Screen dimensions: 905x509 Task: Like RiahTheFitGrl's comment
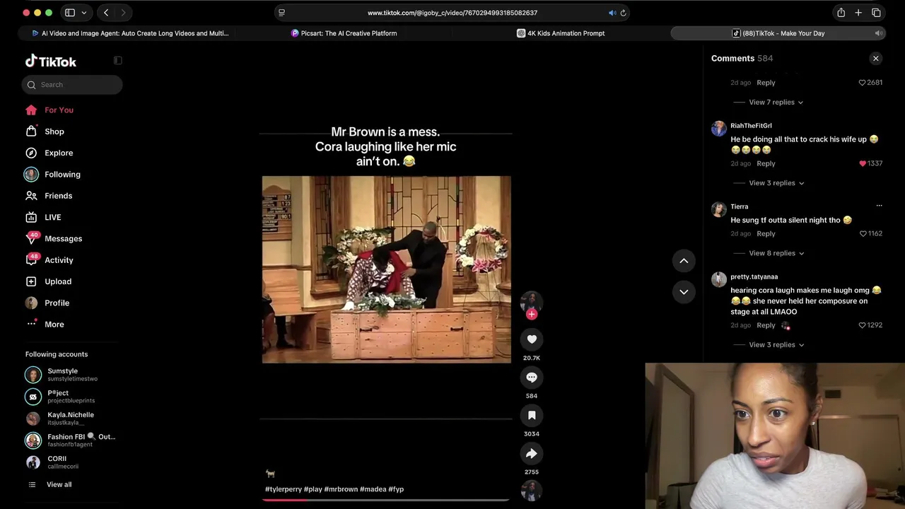pos(863,163)
